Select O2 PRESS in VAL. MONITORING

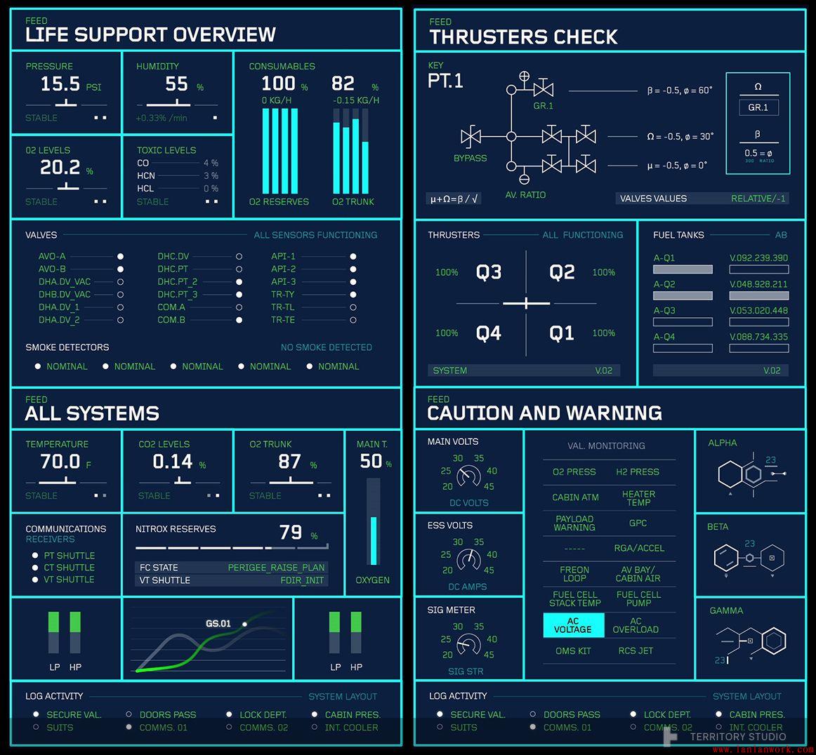[574, 472]
